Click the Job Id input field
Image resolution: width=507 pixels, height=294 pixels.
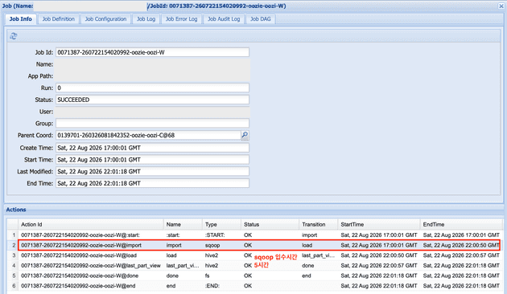click(152, 52)
